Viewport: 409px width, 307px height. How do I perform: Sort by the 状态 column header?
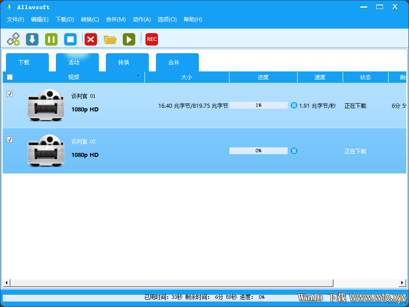coord(365,77)
